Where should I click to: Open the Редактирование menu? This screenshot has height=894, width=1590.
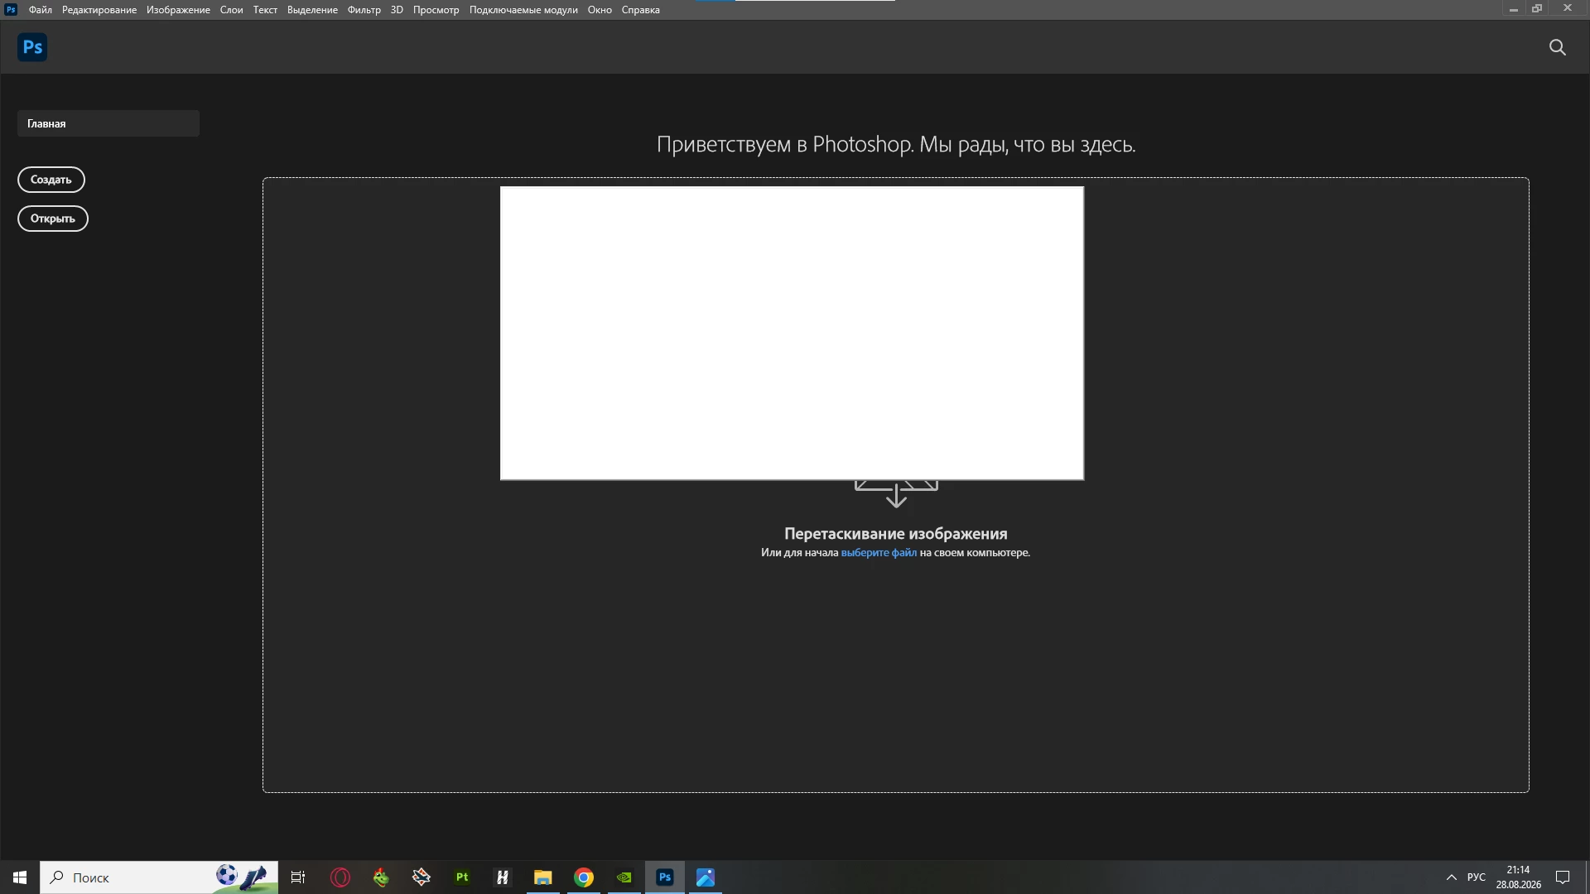click(x=99, y=10)
